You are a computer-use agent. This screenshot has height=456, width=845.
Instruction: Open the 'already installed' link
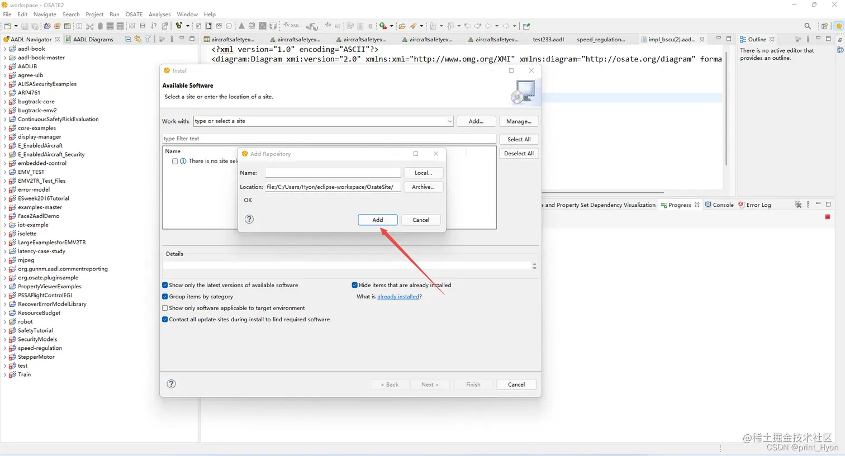click(x=398, y=297)
